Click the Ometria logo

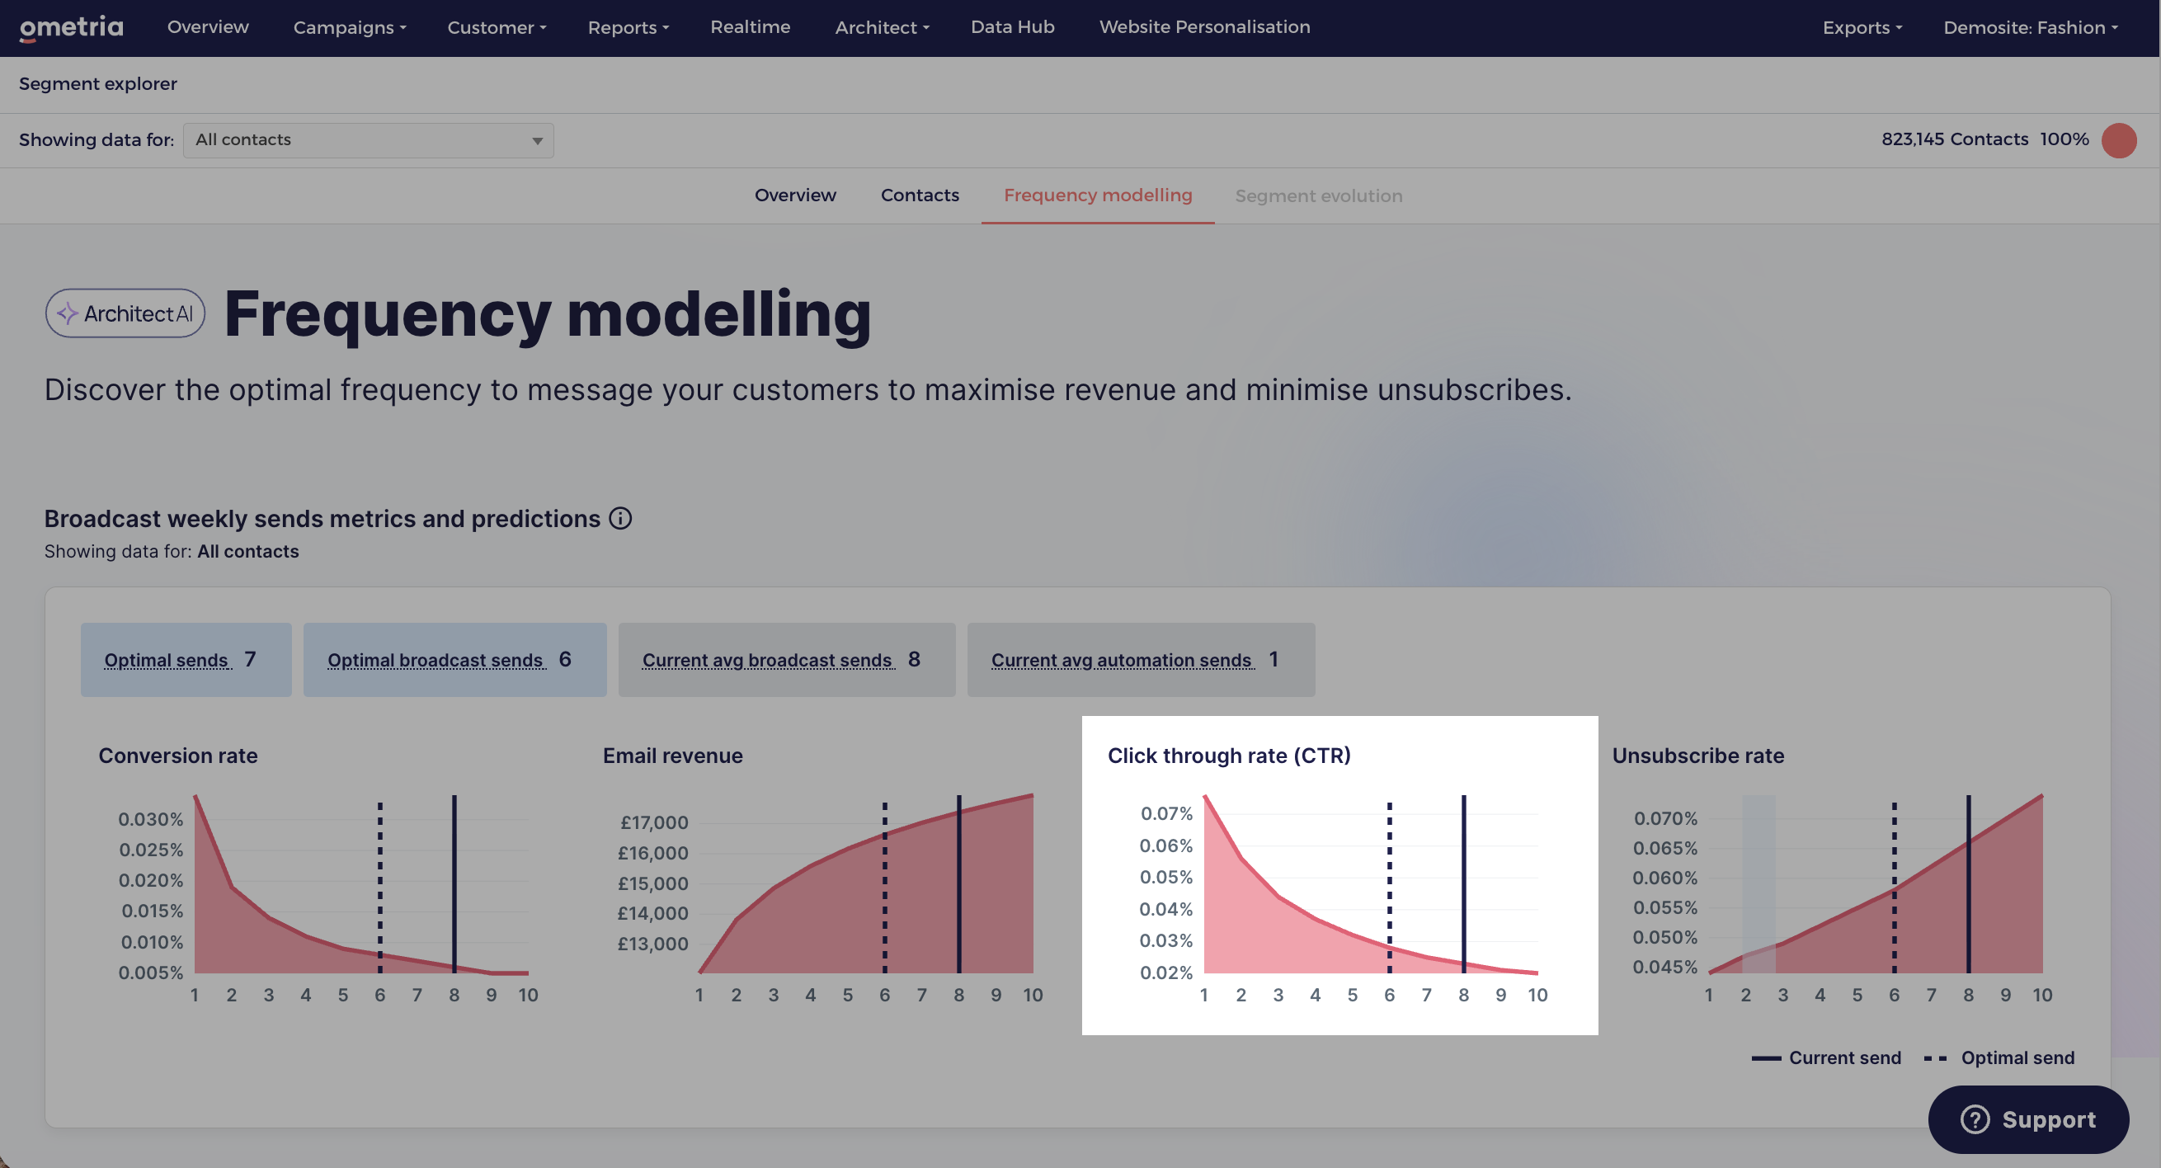[x=71, y=28]
